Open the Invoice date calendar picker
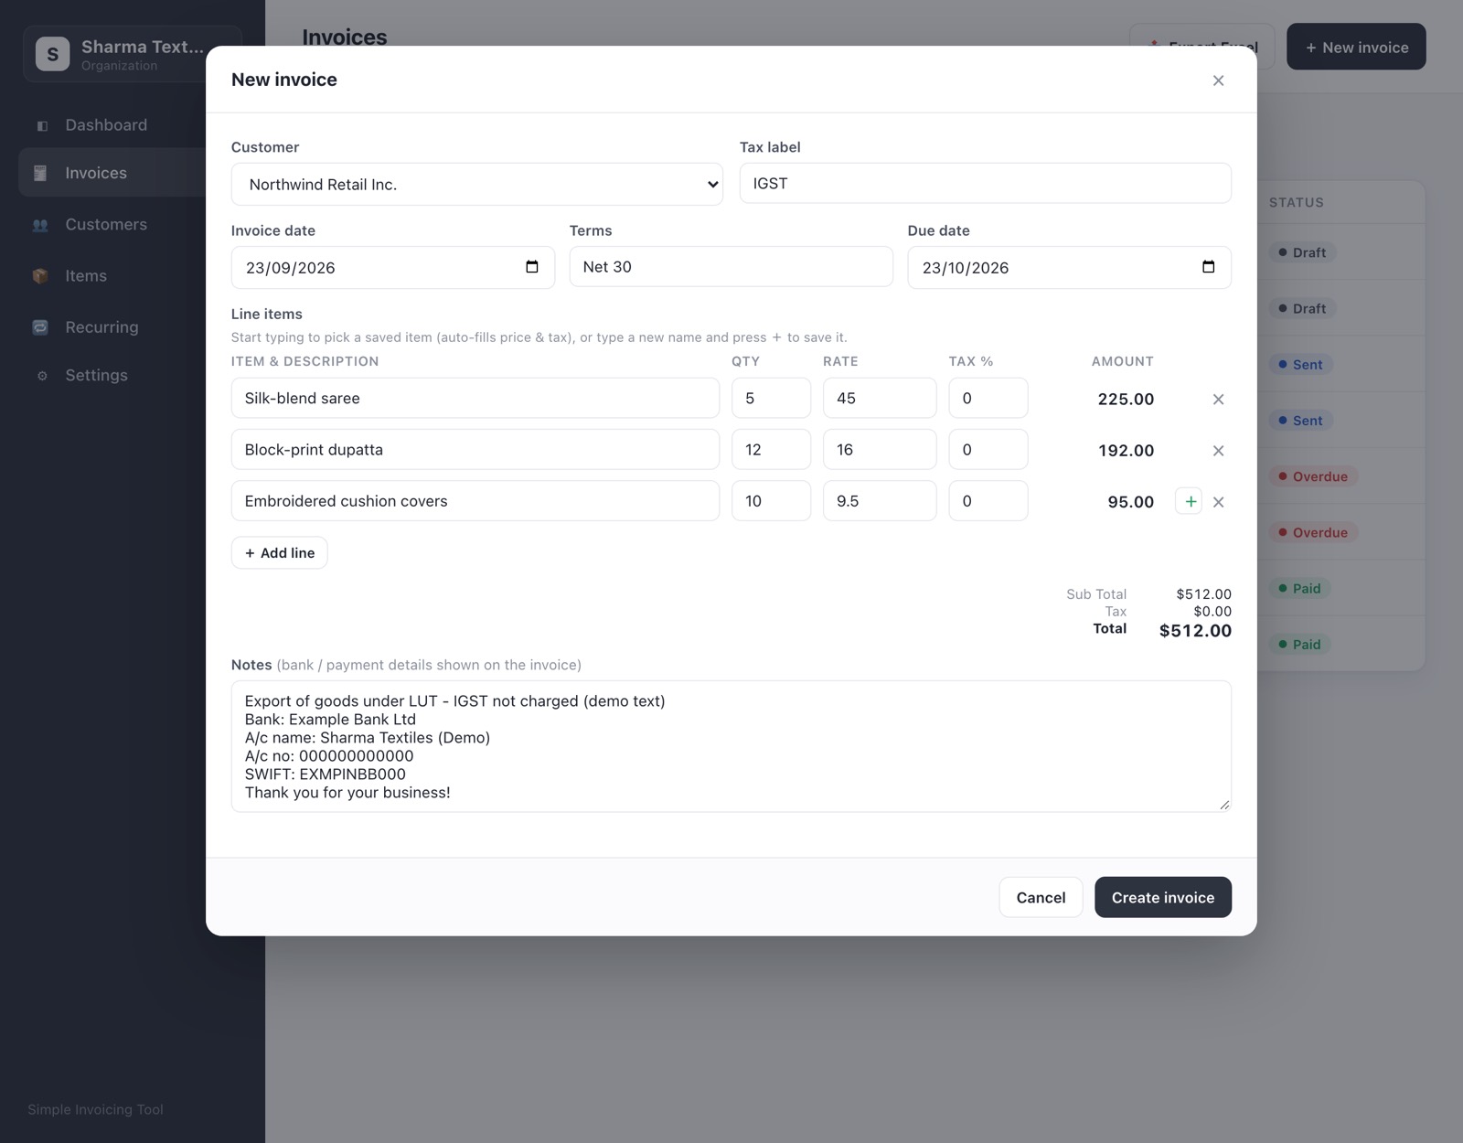This screenshot has height=1143, width=1463. coord(532,267)
